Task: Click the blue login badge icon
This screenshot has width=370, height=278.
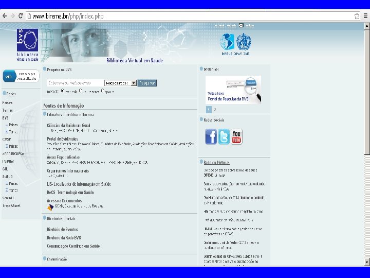Action: point(9,76)
